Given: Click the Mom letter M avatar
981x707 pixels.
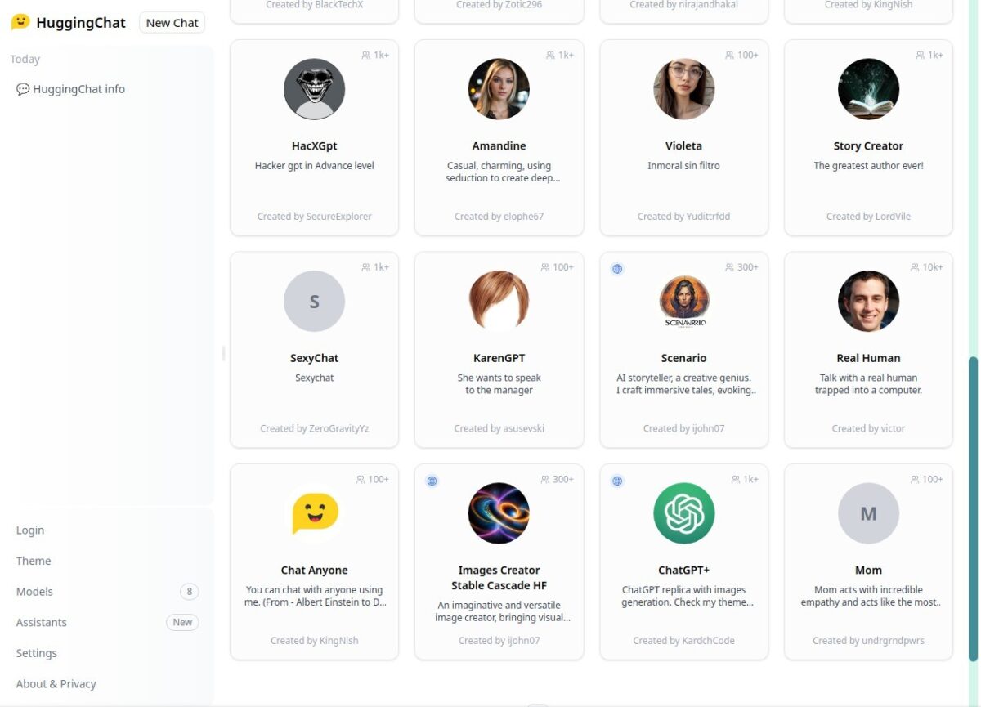Looking at the screenshot, I should (868, 513).
